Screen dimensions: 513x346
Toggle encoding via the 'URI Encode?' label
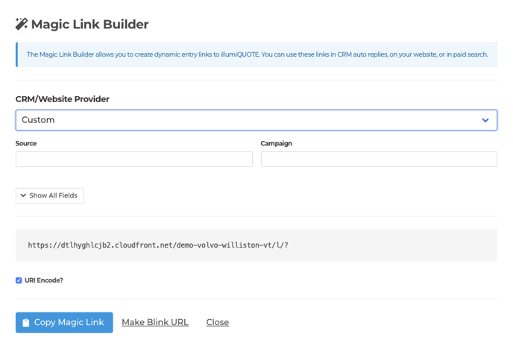44,280
